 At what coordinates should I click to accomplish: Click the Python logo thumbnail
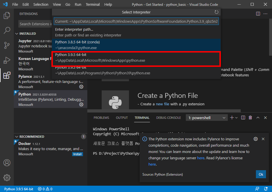pyautogui.click(x=115, y=102)
